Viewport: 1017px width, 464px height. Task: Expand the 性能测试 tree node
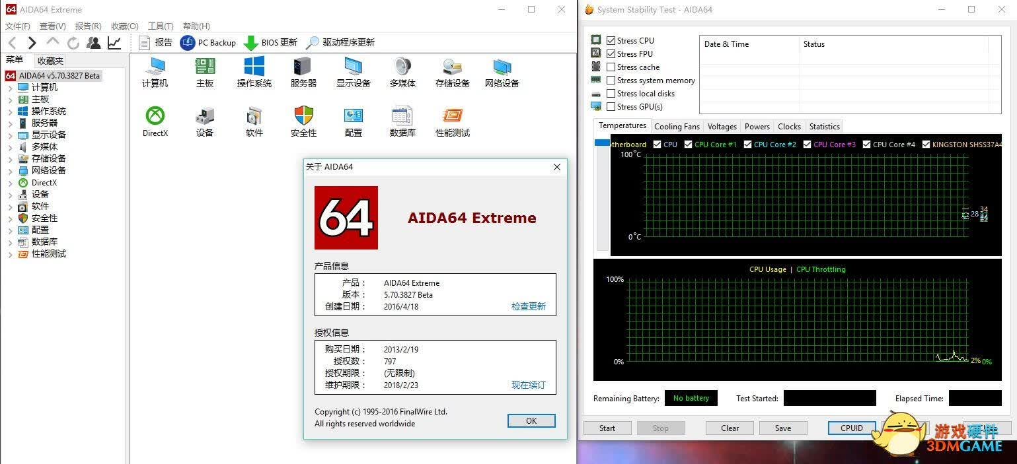coord(10,254)
